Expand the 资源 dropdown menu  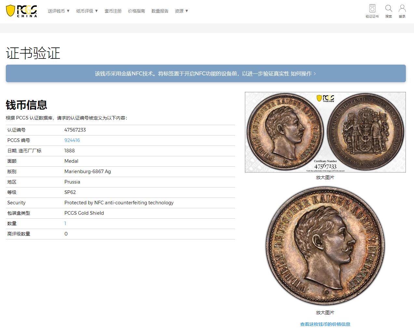pyautogui.click(x=181, y=11)
